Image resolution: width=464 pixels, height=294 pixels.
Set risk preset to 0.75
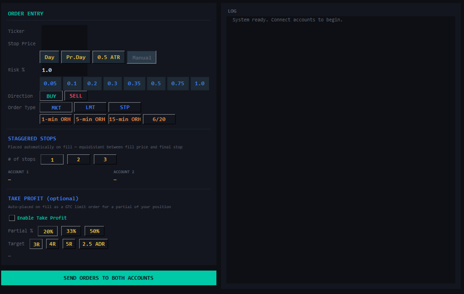pos(178,84)
